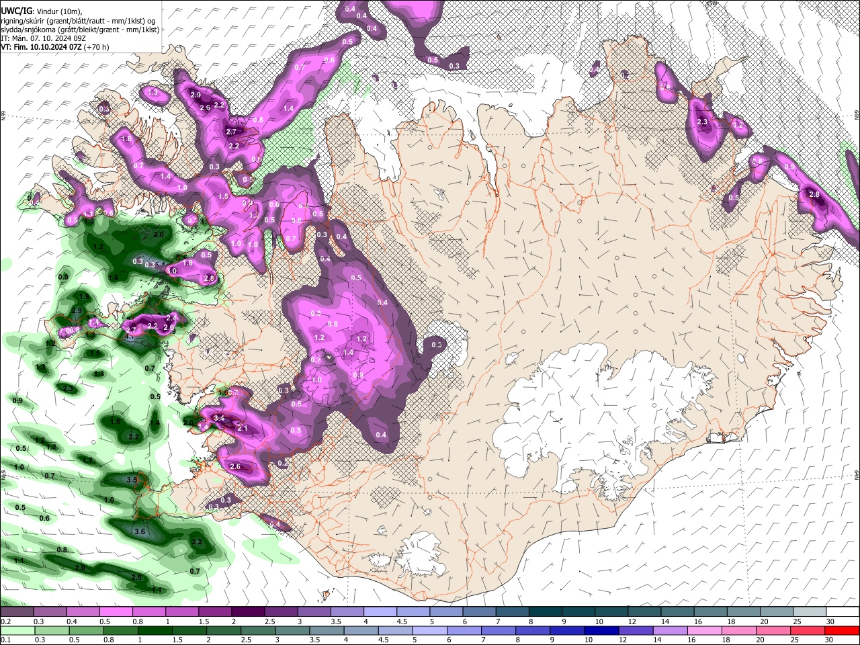Click the 'IT: Mán. 07. 10. 2024 09Z' line
The height and width of the screenshot is (645, 860).
(43, 38)
